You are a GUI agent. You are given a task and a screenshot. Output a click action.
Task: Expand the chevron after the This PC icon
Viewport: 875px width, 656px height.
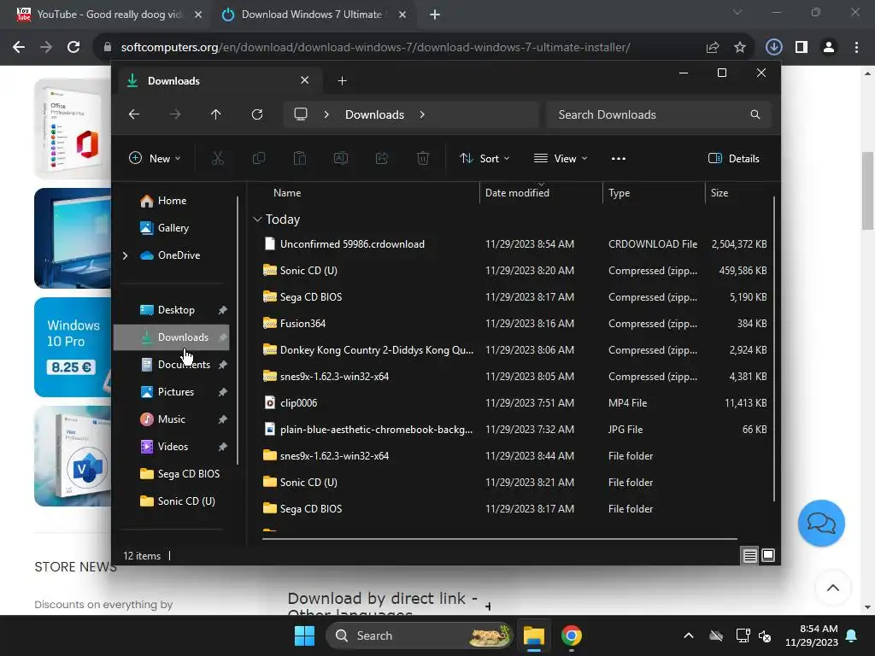pyautogui.click(x=326, y=114)
